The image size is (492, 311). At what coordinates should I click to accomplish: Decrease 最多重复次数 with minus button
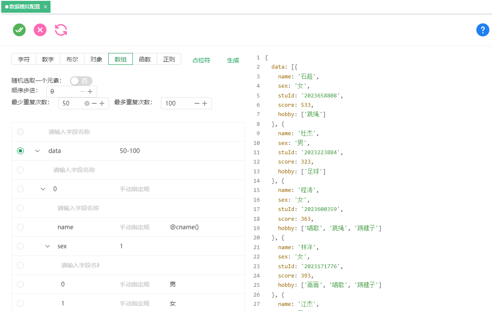(197, 103)
